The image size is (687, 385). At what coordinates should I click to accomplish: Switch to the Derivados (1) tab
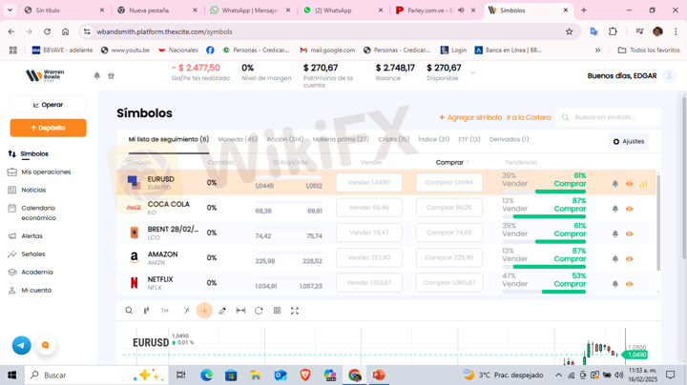[510, 139]
